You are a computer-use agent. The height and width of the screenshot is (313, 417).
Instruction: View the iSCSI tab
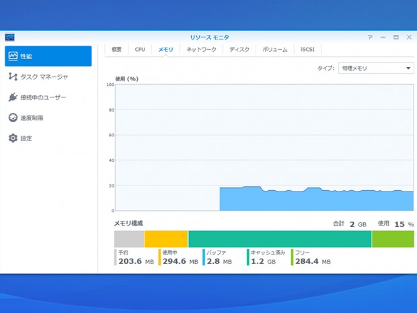pos(307,50)
